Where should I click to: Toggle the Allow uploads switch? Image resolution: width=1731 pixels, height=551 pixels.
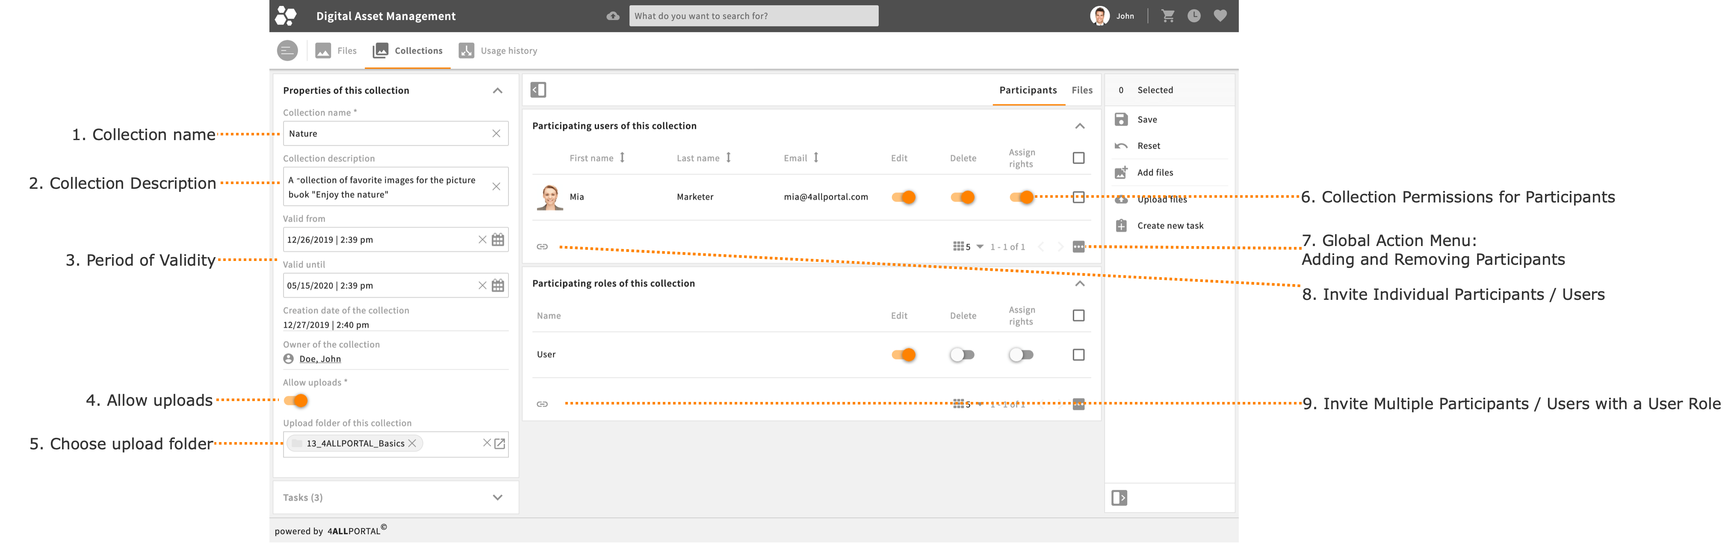click(295, 401)
